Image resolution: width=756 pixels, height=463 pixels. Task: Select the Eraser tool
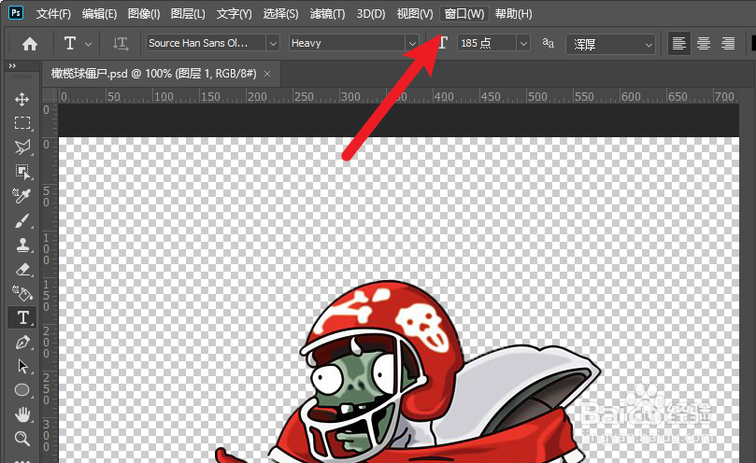(22, 270)
